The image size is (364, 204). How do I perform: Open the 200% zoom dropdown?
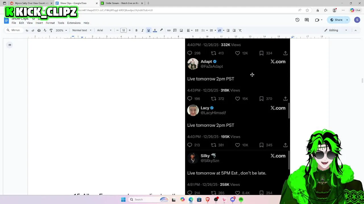click(61, 30)
